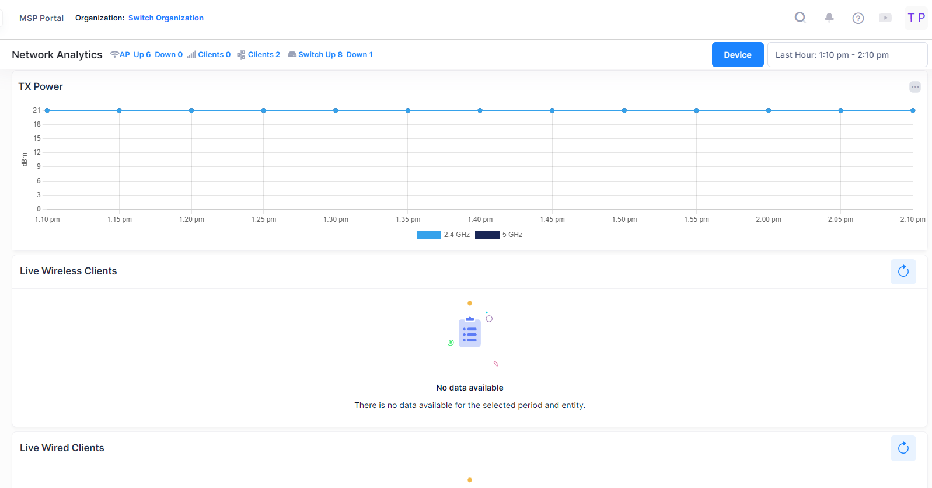Click wireless clients signal bars icon
The image size is (932, 488).
(191, 55)
